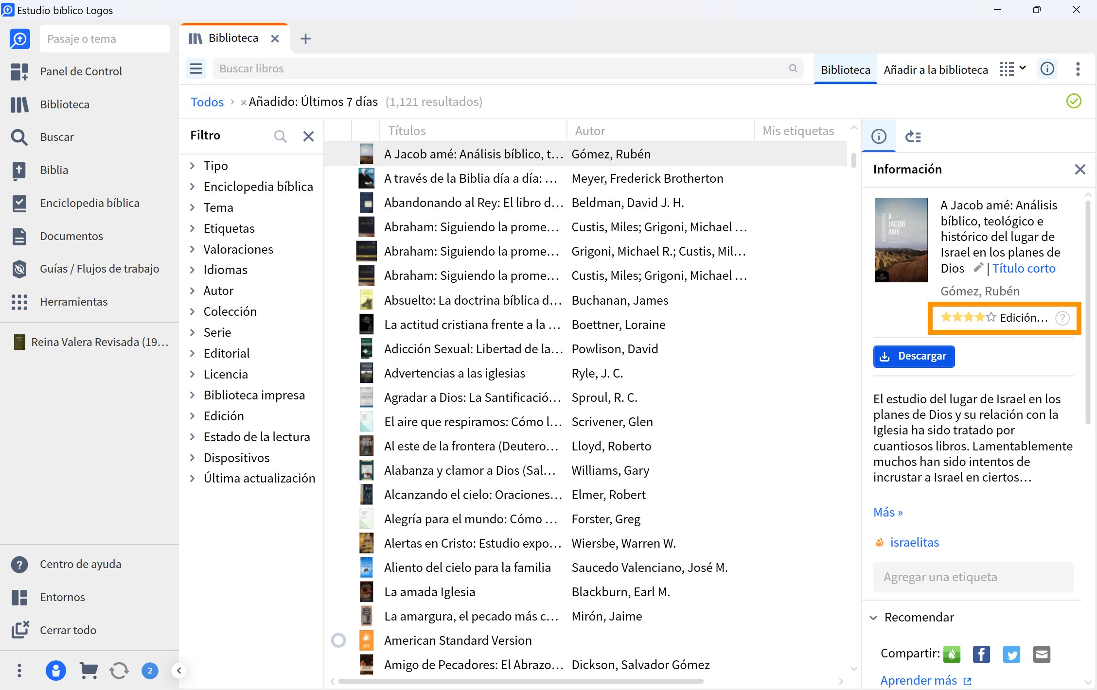Click the Título corto link
The image size is (1097, 690).
pyautogui.click(x=1024, y=268)
